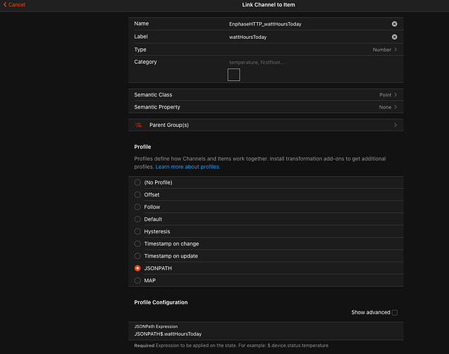The image size is (449, 354).
Task: Select Timestamp on change profile
Action: (137, 244)
